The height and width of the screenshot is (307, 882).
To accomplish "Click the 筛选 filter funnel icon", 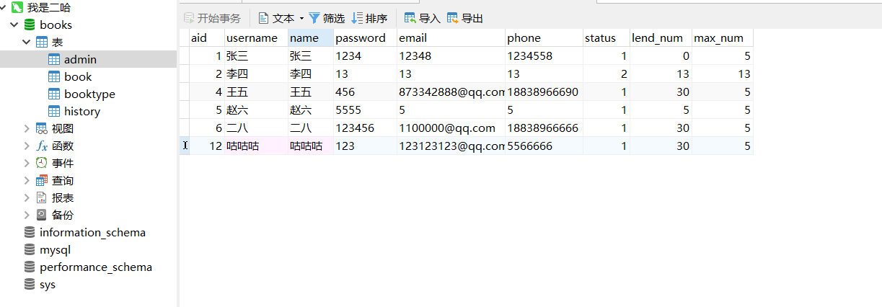I will click(x=314, y=18).
